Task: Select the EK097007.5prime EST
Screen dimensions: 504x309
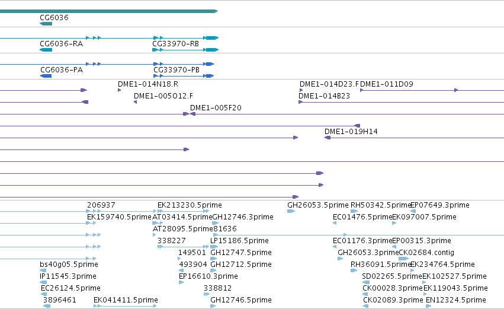Action: (x=424, y=217)
